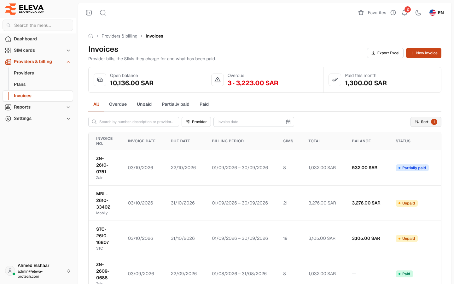Viewport: 454px width, 284px height.
Task: Collapse the sidebar panel icon
Action: [x=89, y=13]
